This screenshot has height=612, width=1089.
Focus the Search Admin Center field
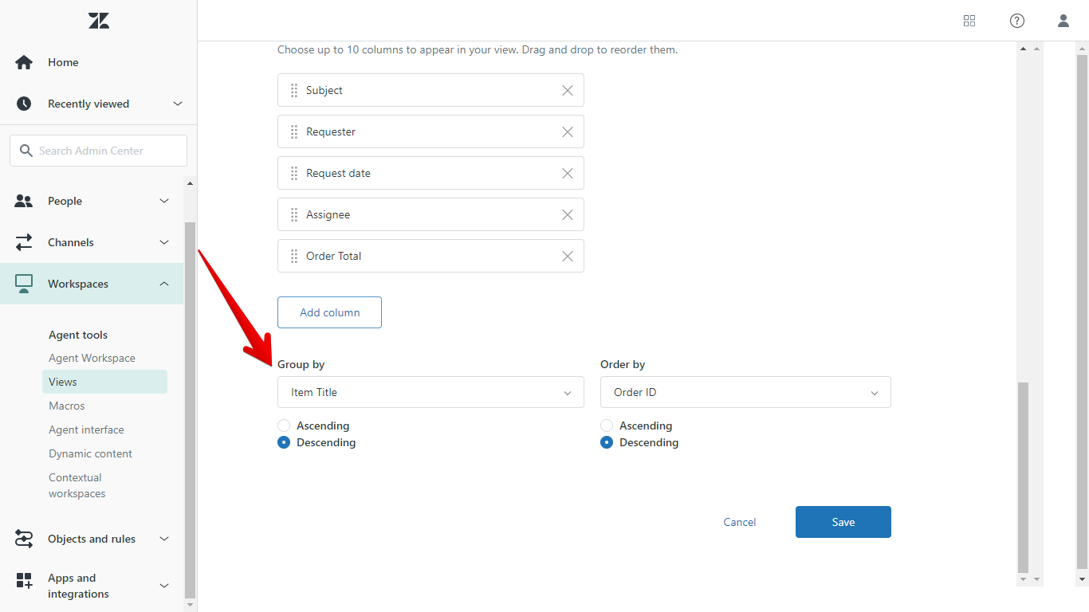tap(98, 151)
